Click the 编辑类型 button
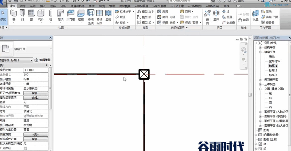 [43, 60]
